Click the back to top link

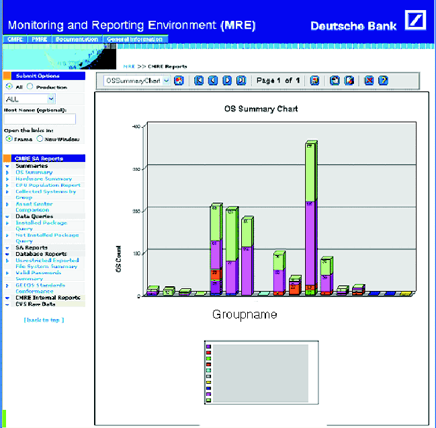coord(44,320)
